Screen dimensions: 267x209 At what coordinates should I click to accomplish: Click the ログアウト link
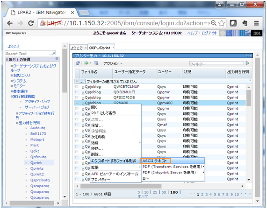[x=209, y=33]
